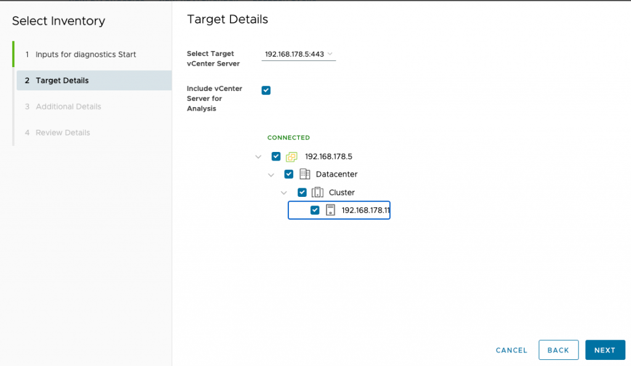Image resolution: width=631 pixels, height=366 pixels.
Task: Click the host icon beside 192.168.178.11
Action: [x=330, y=210]
